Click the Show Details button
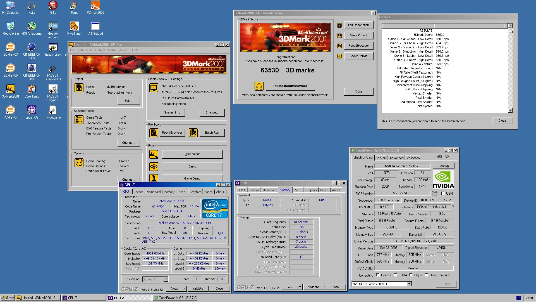Viewport: 536px width, 302px height. click(358, 56)
